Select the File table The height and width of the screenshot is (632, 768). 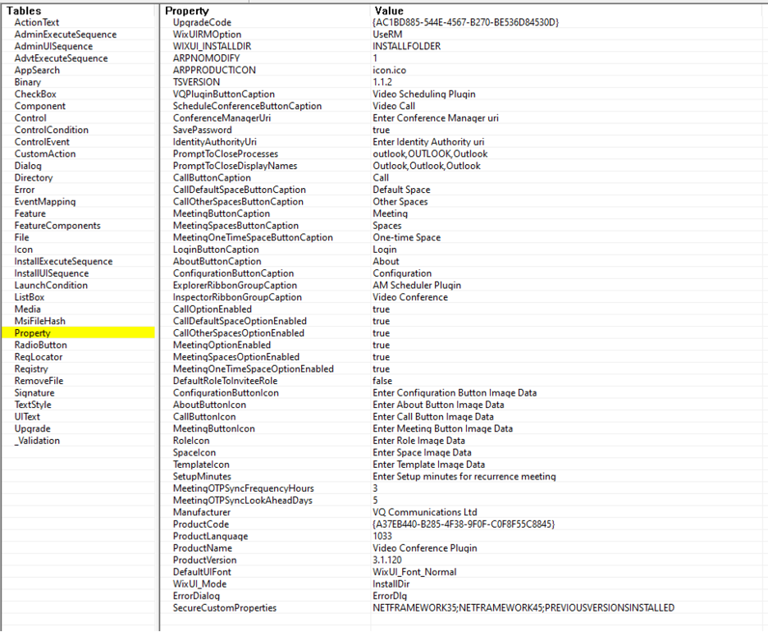(x=21, y=237)
